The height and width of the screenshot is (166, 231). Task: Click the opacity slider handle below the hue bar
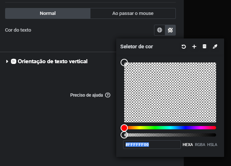(x=124, y=135)
